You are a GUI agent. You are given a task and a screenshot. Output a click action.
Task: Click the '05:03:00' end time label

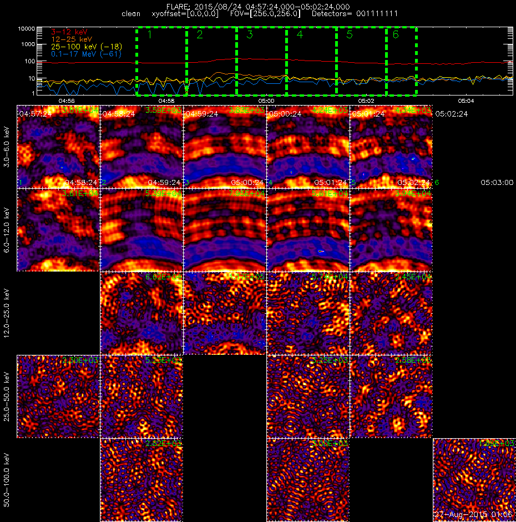coord(497,183)
